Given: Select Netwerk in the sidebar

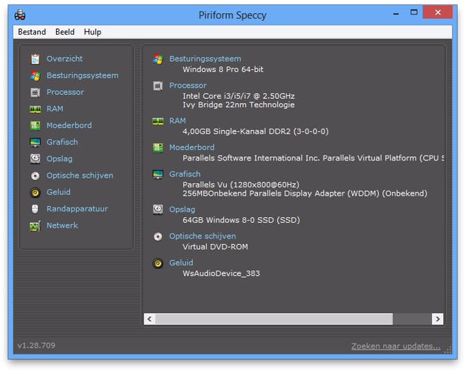Looking at the screenshot, I should click(62, 225).
